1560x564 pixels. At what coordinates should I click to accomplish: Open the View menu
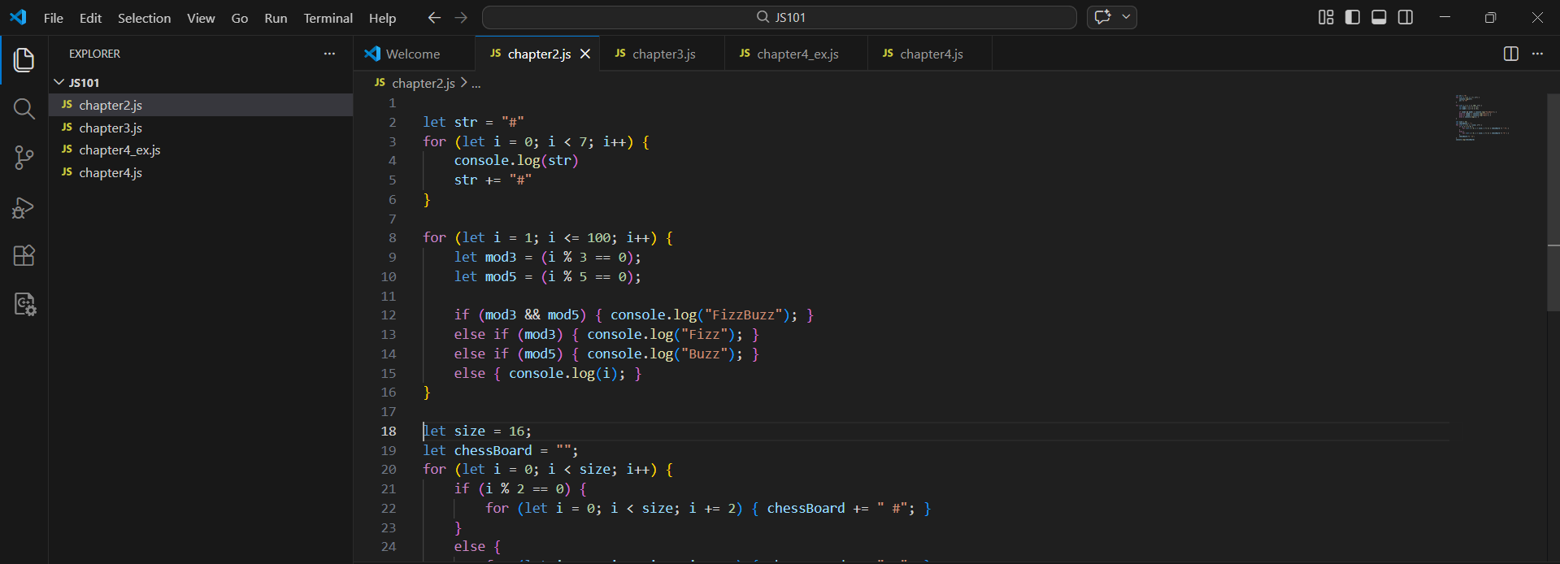coord(201,18)
